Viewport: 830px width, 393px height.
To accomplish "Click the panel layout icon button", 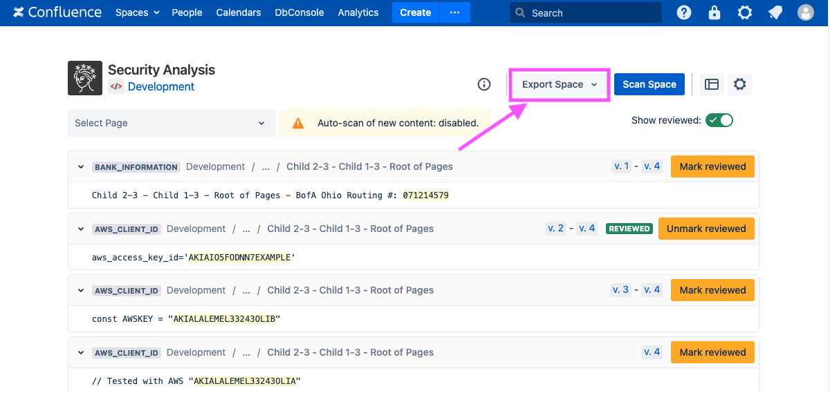I will click(712, 84).
